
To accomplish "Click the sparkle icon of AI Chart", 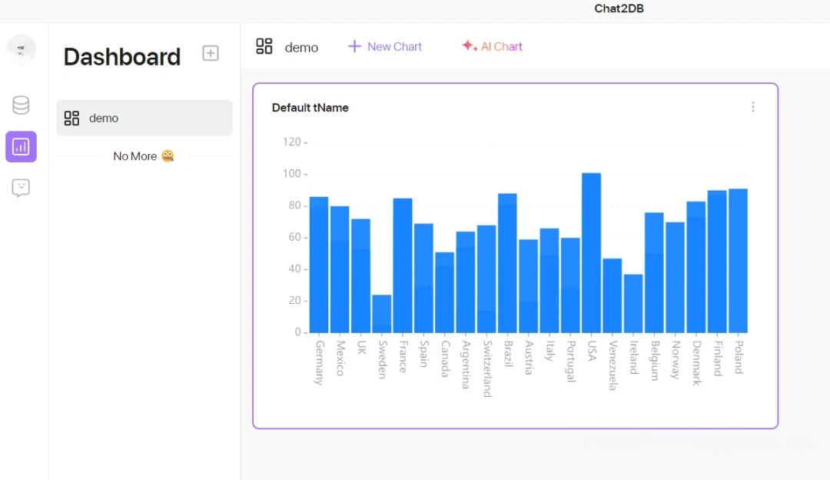I will click(x=469, y=46).
